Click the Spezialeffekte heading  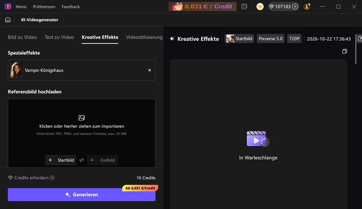(24, 53)
